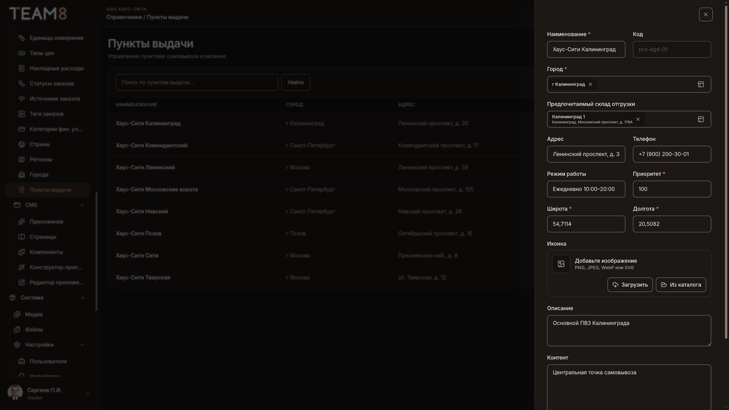Remove the г Калининград city chip
Viewport: 729px width, 410px height.
pyautogui.click(x=590, y=85)
